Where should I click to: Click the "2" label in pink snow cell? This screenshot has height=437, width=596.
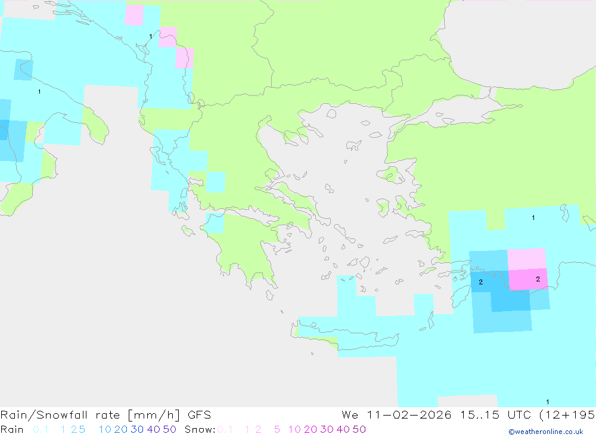(538, 279)
